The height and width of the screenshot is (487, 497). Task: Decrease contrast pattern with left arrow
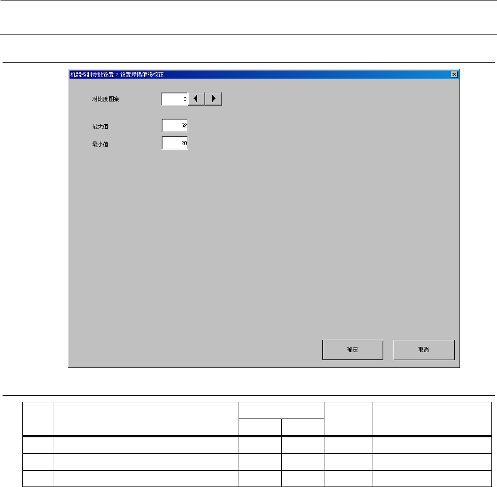pyautogui.click(x=196, y=99)
